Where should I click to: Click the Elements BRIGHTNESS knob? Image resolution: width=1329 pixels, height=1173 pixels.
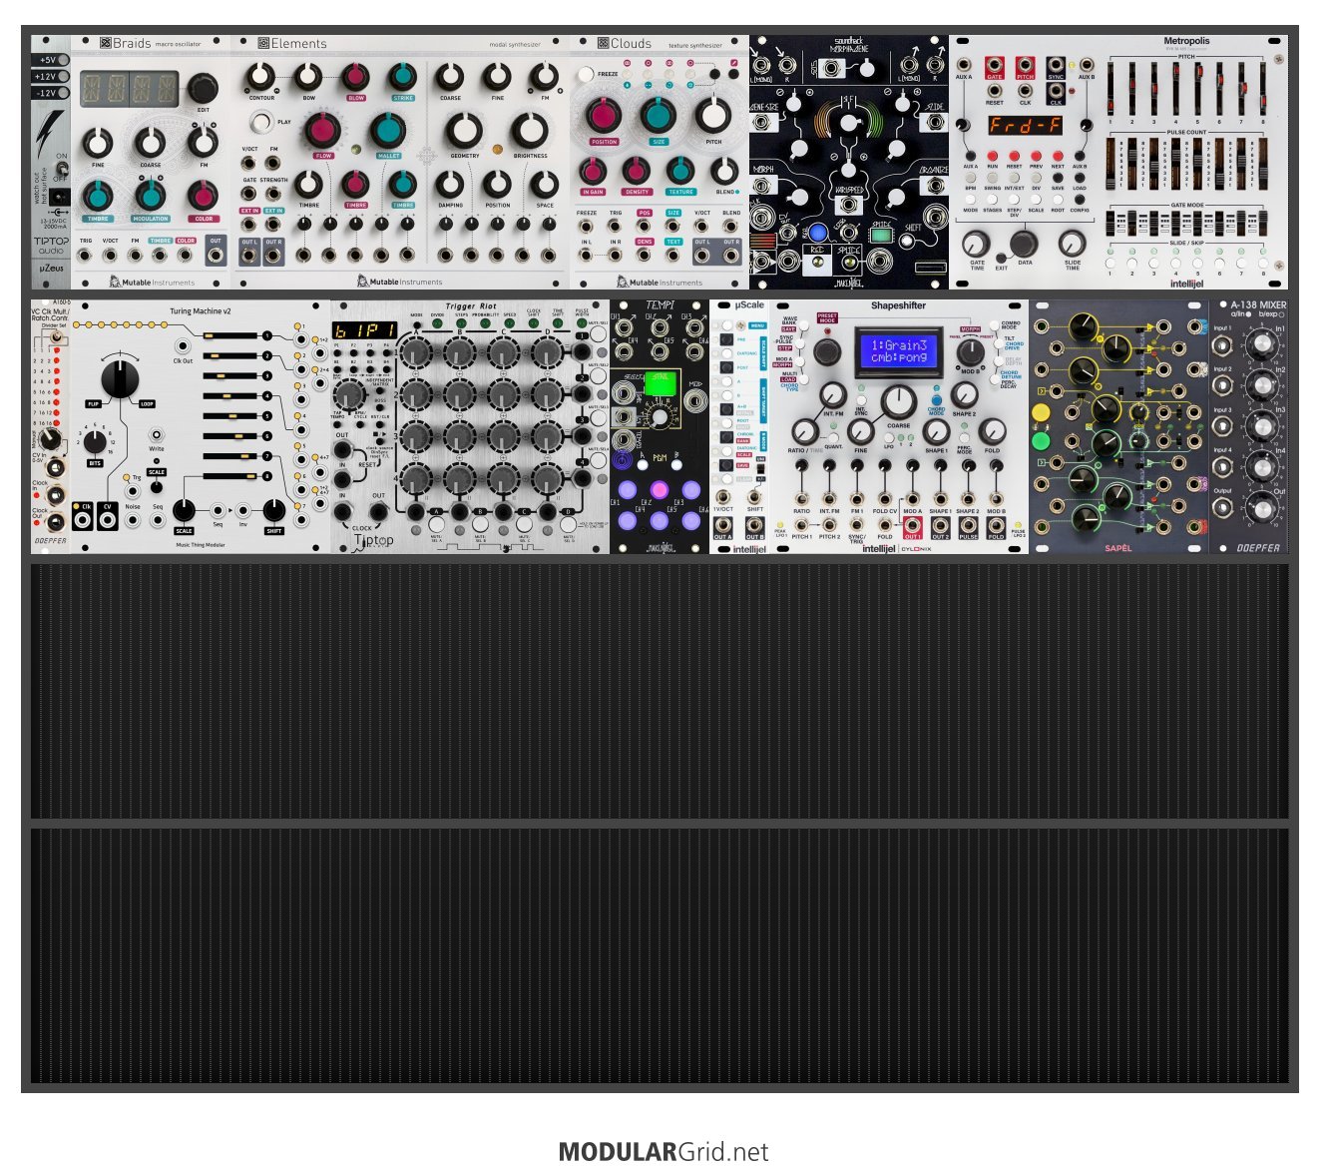tap(530, 131)
